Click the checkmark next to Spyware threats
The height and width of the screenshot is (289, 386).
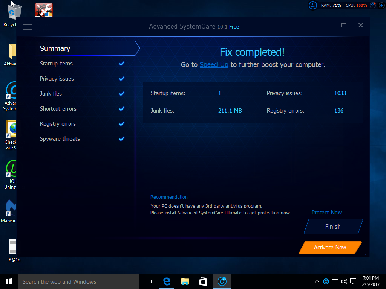coord(122,139)
